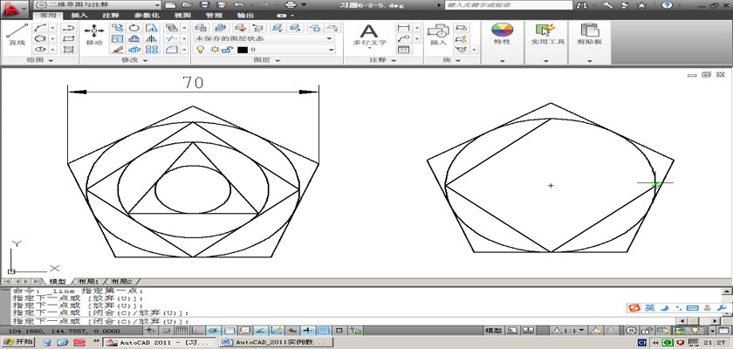Click the black layer color swatch
Screen dimensions: 733x349
tap(243, 50)
